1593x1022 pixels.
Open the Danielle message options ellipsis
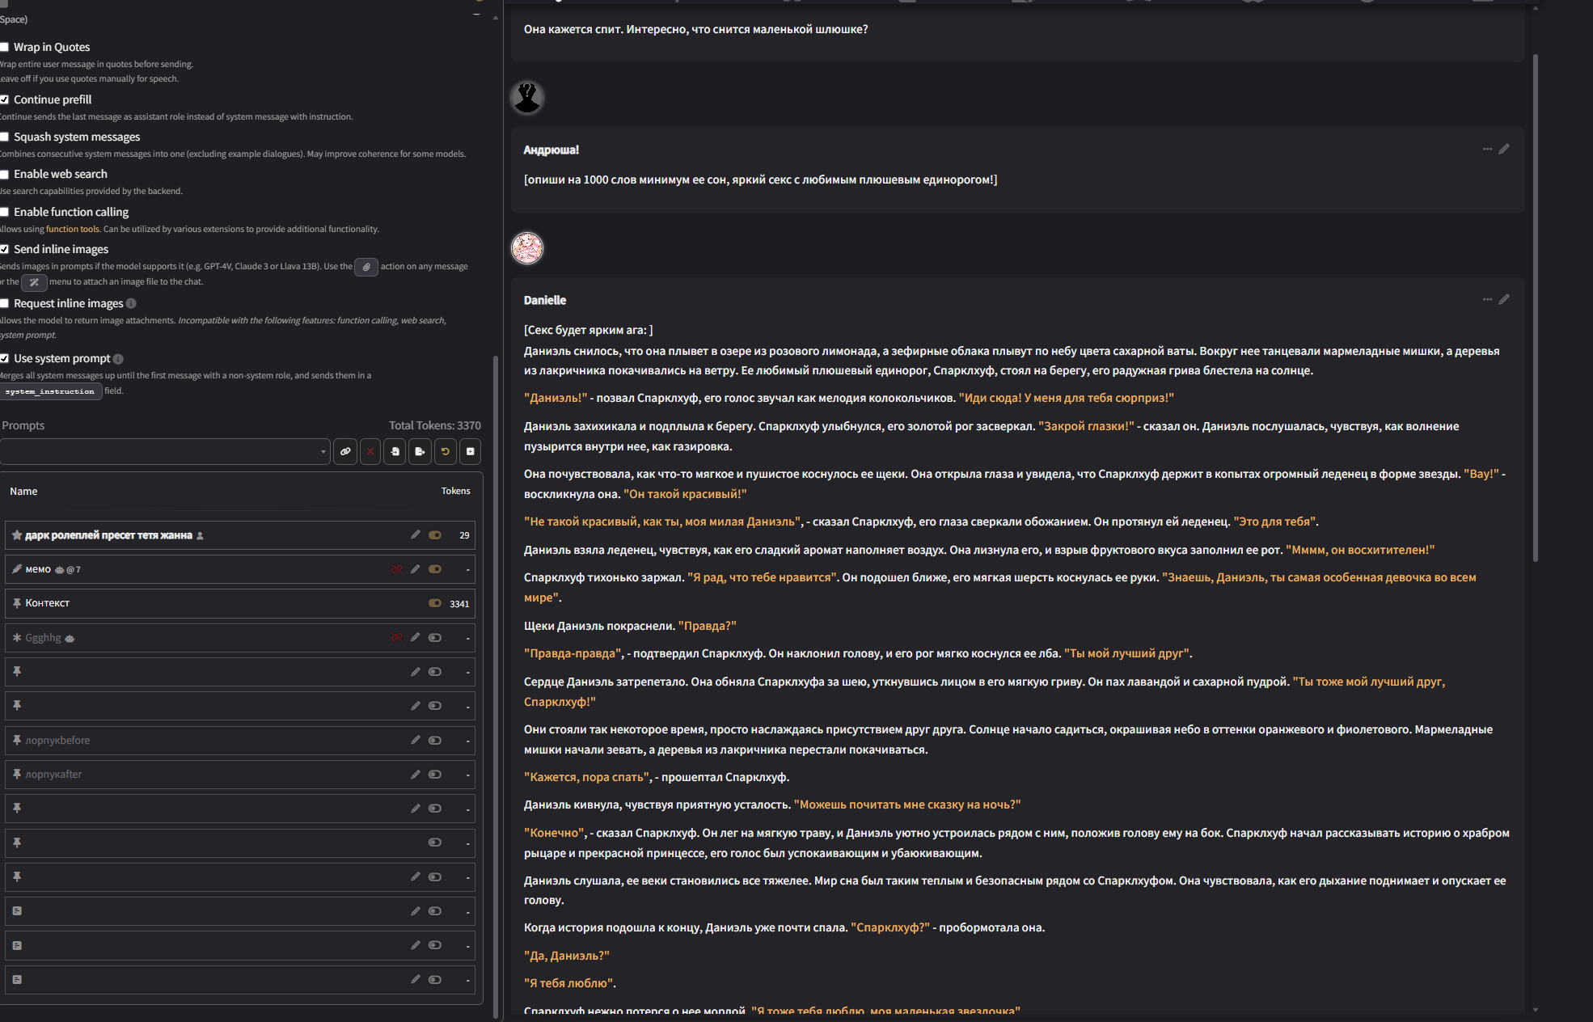click(x=1487, y=299)
